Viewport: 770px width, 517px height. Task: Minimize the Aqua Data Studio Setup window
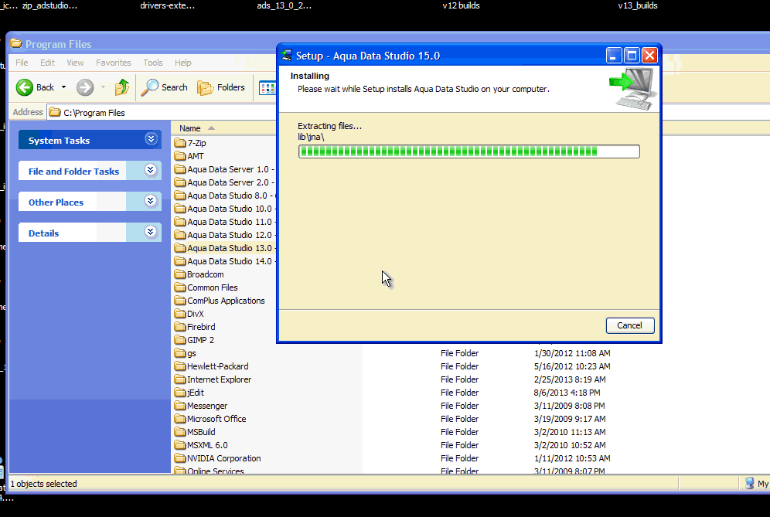(x=613, y=56)
